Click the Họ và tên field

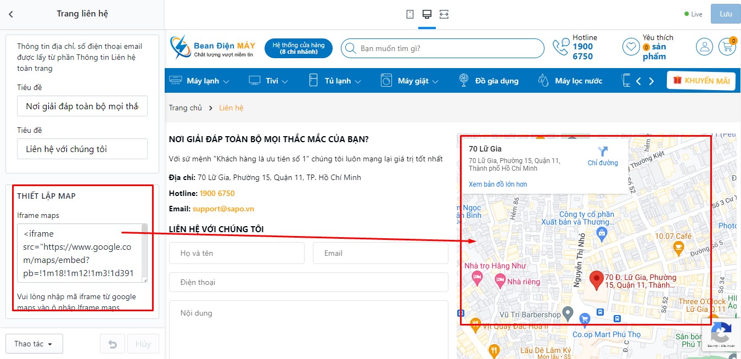point(237,253)
